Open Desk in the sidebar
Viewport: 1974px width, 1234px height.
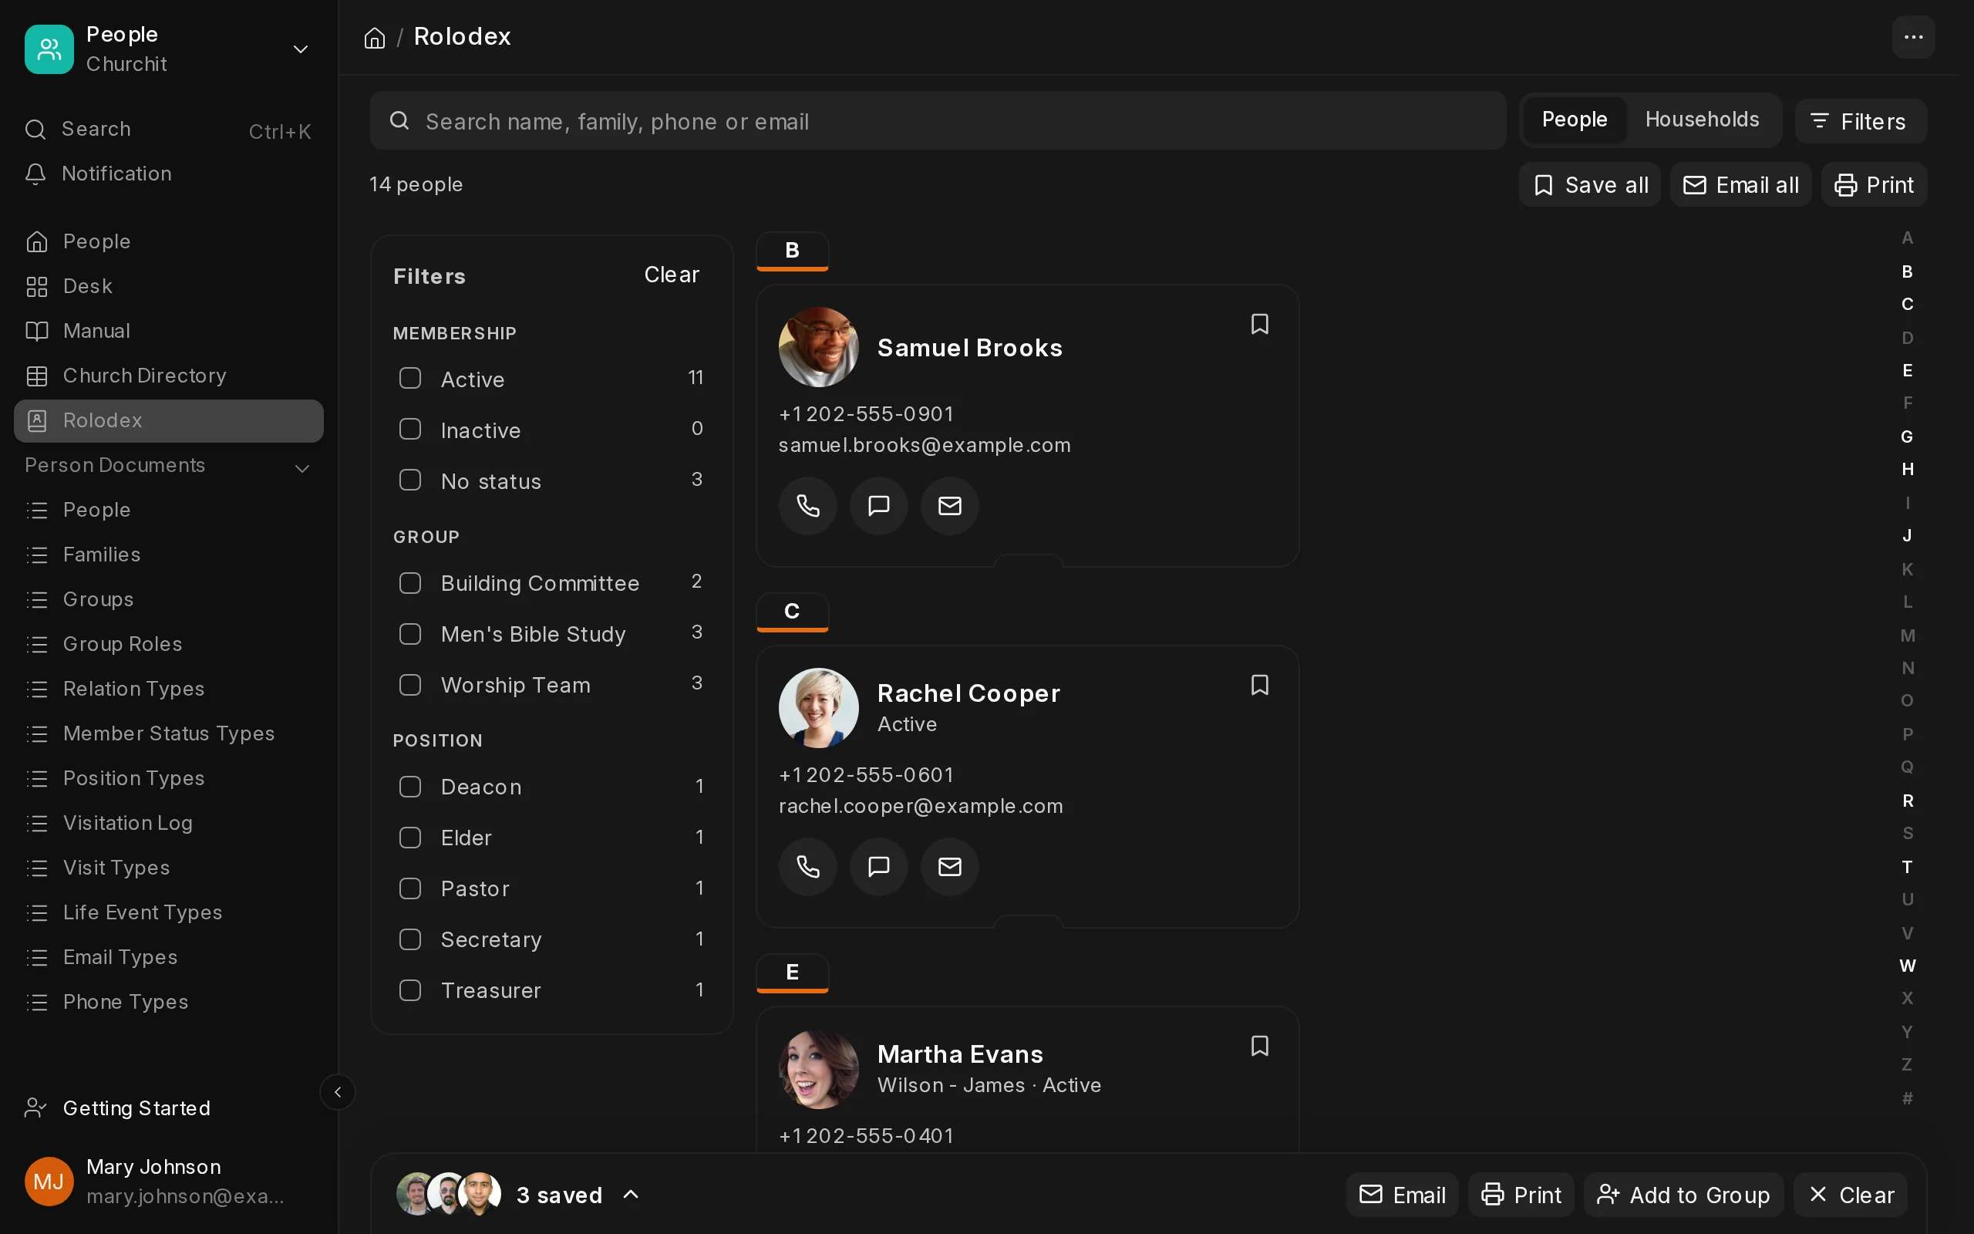(x=169, y=286)
